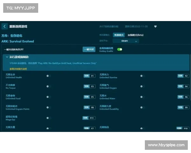Viewport: 191px width, 153px height.
Task: Click 切换 button beside F8 hotkey
Action: [x=87, y=107]
